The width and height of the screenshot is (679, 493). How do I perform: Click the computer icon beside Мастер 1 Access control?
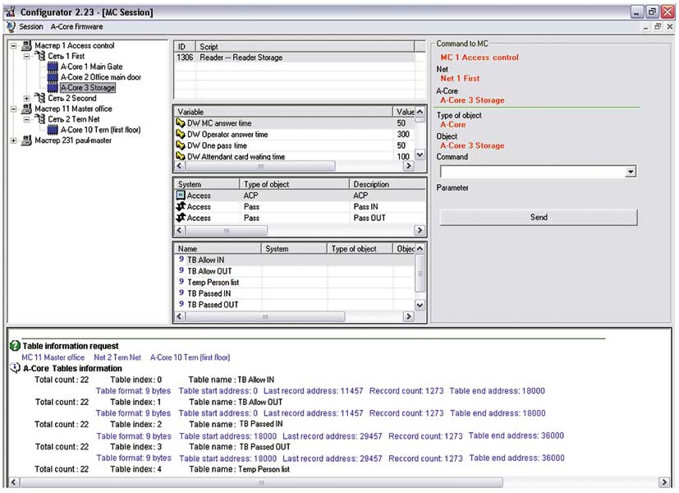click(x=26, y=45)
